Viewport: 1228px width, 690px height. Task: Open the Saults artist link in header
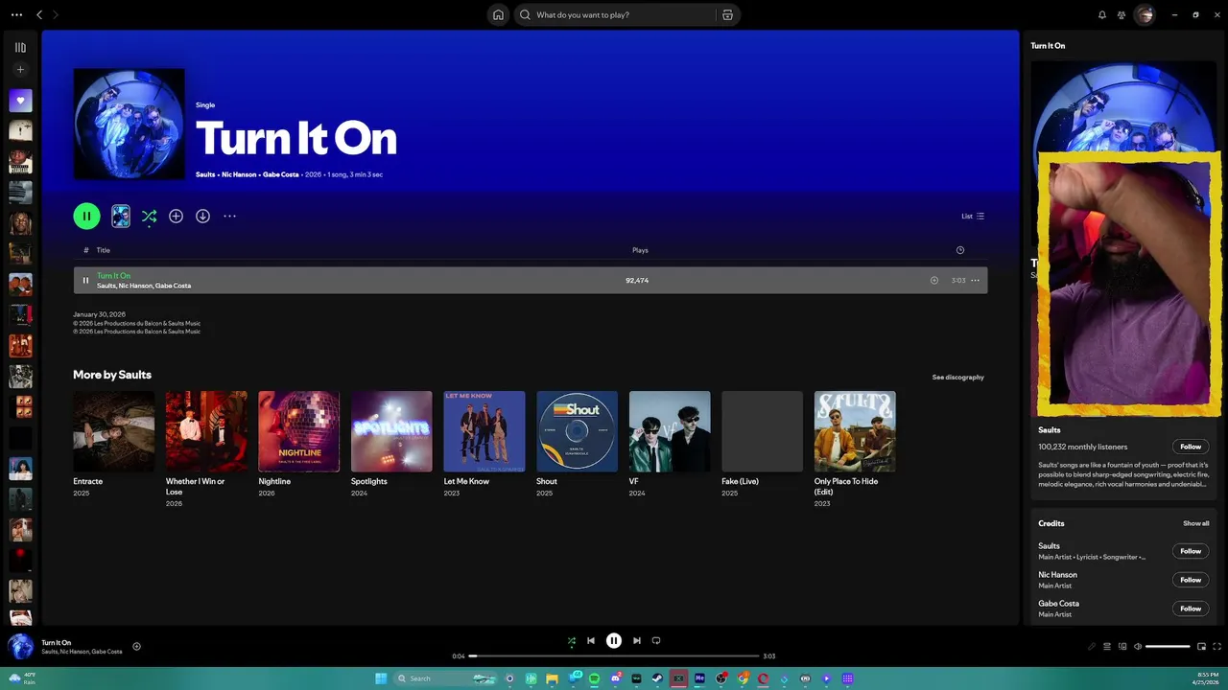205,174
